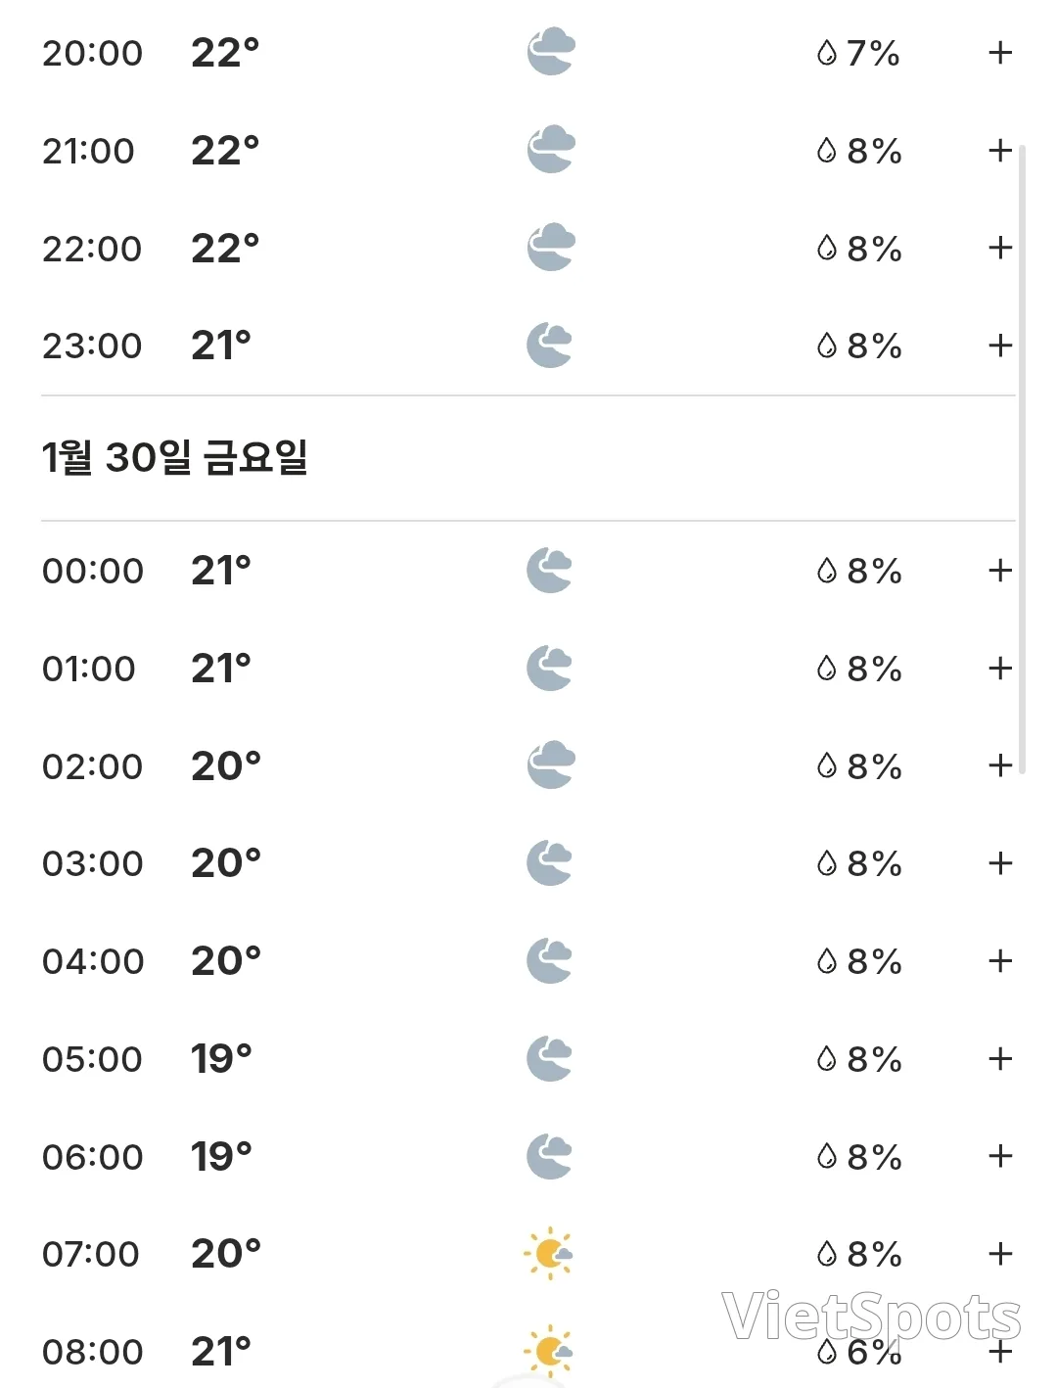1056x1388 pixels.
Task: Expand the 21:00 forecast row
Action: (x=999, y=151)
